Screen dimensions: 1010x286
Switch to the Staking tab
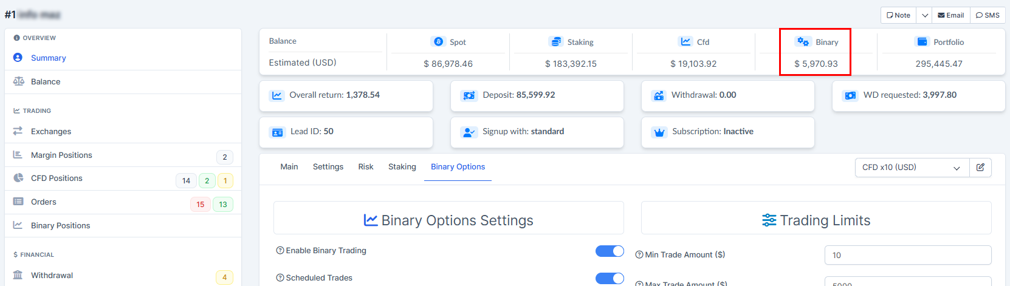point(402,167)
